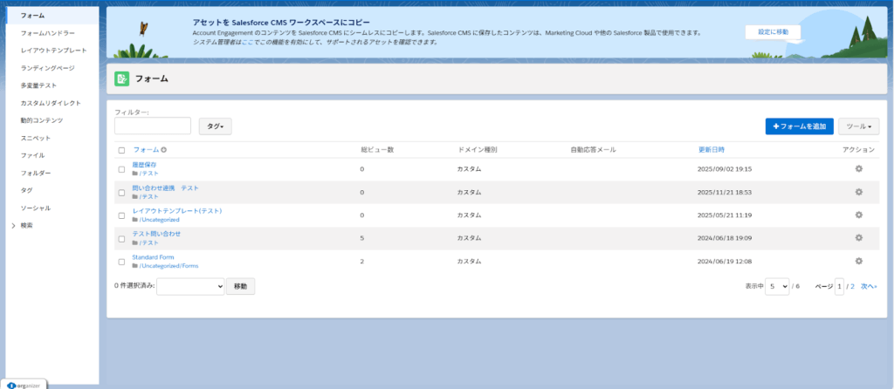Open the レイアウトテンプレート(テスト) form link
The image size is (894, 389).
pyautogui.click(x=176, y=211)
